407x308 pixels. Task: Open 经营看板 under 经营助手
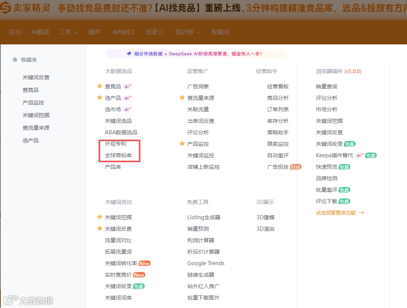[x=278, y=86]
